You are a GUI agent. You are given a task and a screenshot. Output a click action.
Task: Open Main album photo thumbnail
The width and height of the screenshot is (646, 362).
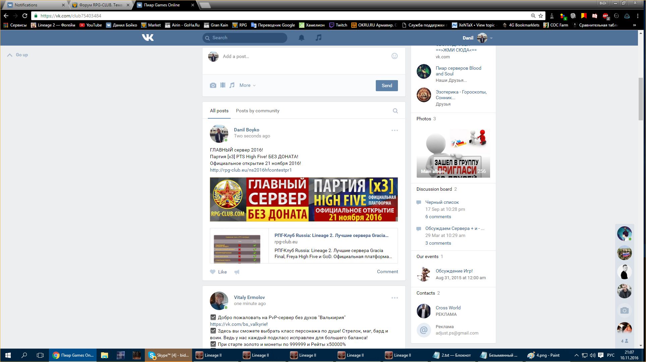[x=453, y=153]
